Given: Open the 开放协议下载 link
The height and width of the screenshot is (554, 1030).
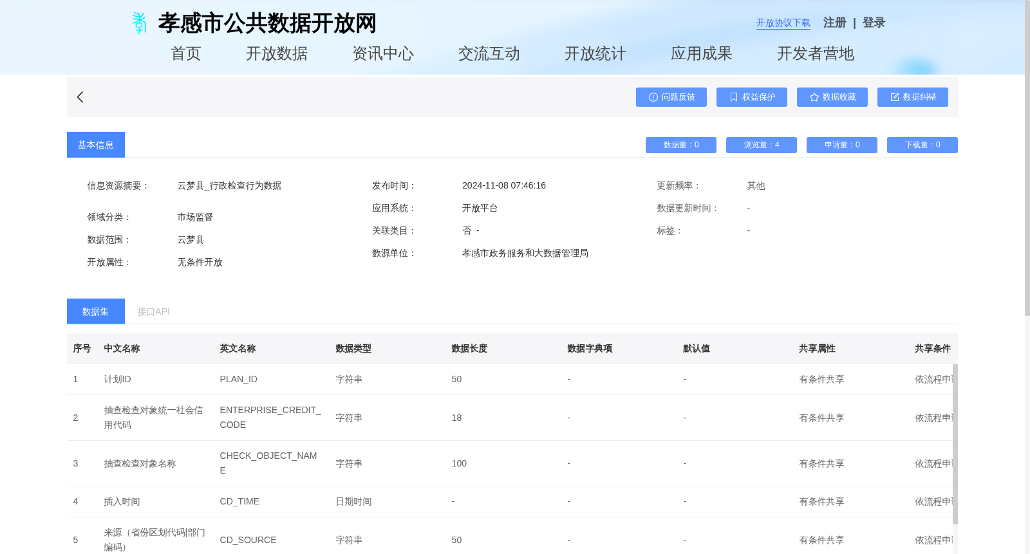Looking at the screenshot, I should click(x=783, y=23).
